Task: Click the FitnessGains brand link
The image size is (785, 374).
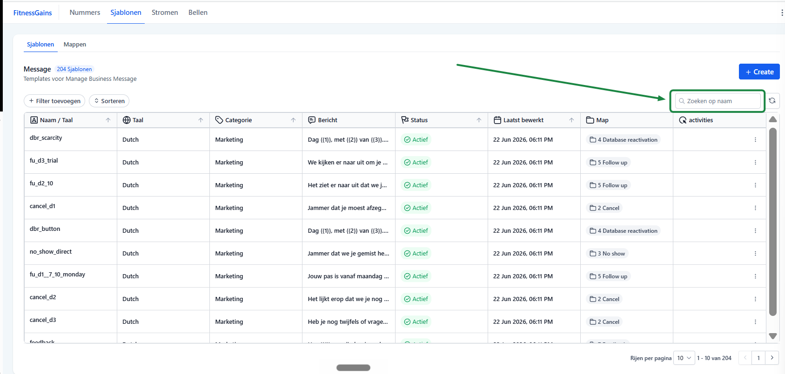Action: point(33,13)
